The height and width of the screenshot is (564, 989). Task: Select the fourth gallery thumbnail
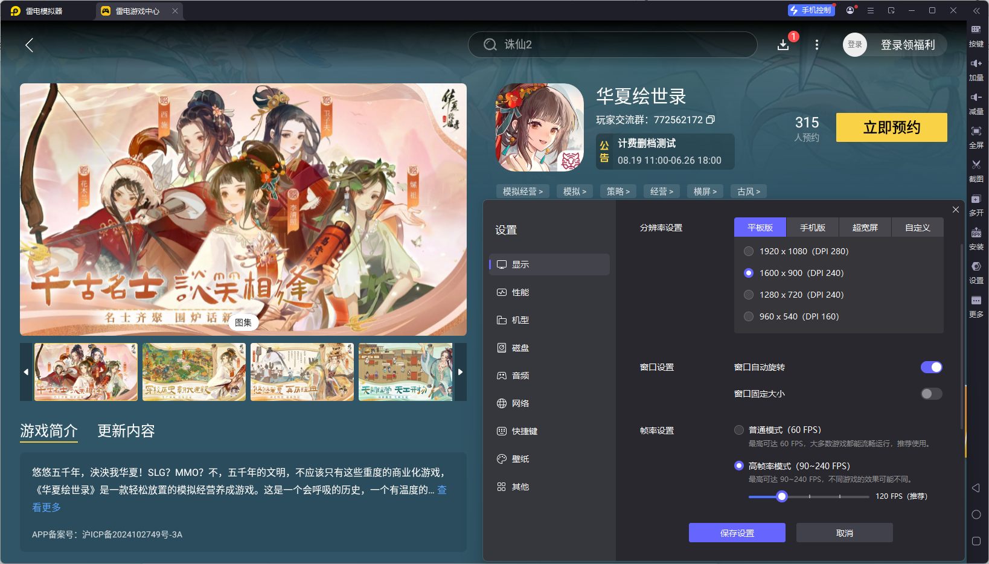point(405,372)
